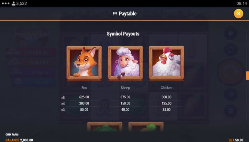Viewport: 249px width, 142px height.
Task: Click the dimmed hamburger menu icon
Action: pyautogui.click(x=231, y=111)
